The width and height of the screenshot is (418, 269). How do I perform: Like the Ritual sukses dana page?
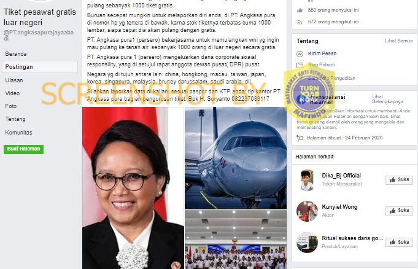(x=399, y=242)
